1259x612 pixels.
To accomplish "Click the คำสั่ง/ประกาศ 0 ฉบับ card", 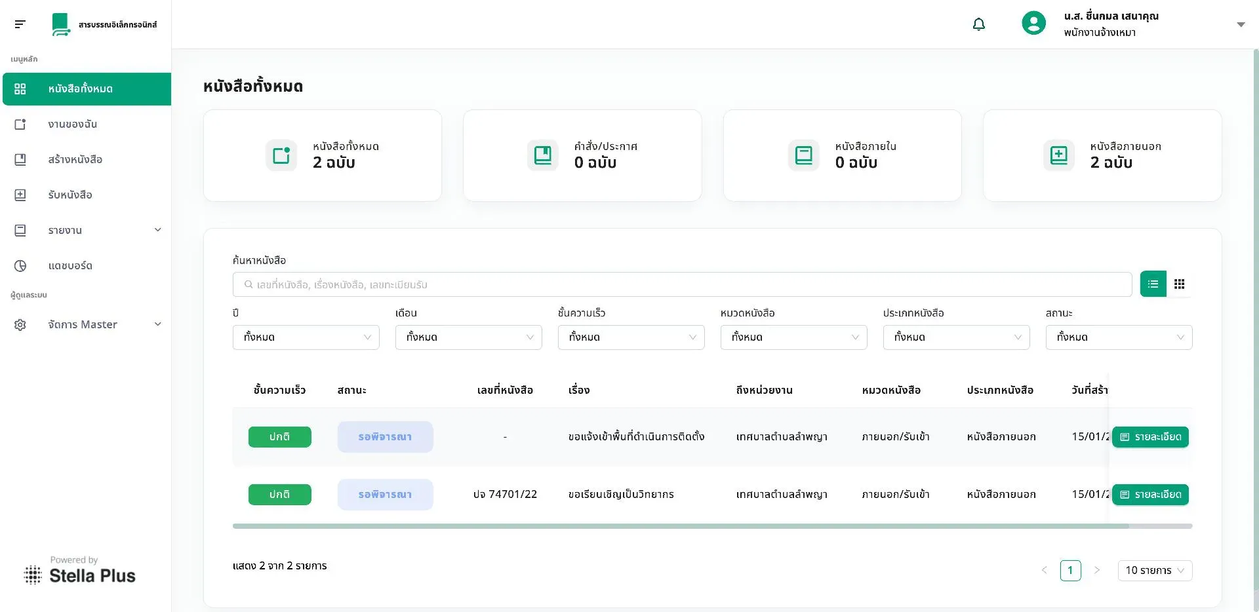I will (582, 155).
